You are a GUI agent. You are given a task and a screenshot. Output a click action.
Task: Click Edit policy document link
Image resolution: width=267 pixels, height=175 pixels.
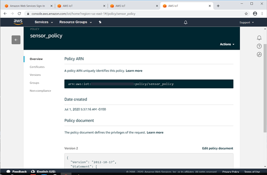pyautogui.click(x=217, y=148)
